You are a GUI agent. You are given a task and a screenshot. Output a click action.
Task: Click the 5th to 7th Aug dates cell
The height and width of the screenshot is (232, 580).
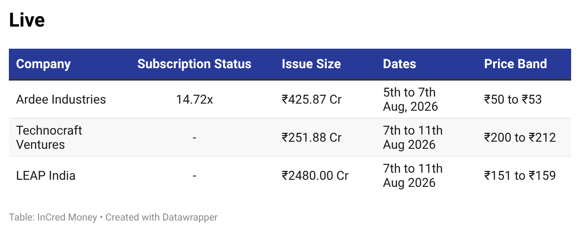click(x=411, y=99)
